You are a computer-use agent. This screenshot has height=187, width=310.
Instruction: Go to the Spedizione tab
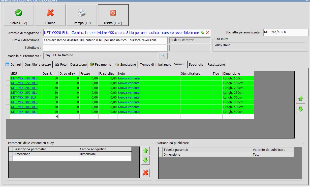[x=126, y=64]
